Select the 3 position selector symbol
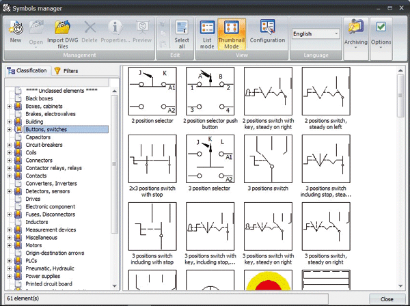Screen dimensions: 410x306 click(210, 159)
